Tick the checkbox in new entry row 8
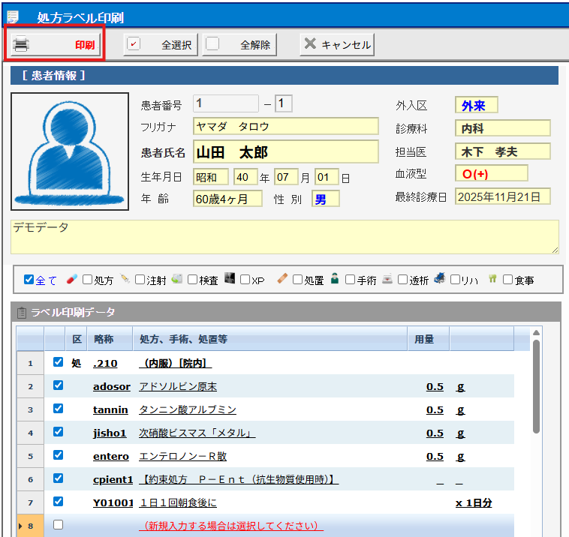The width and height of the screenshot is (569, 537). pyautogui.click(x=58, y=525)
